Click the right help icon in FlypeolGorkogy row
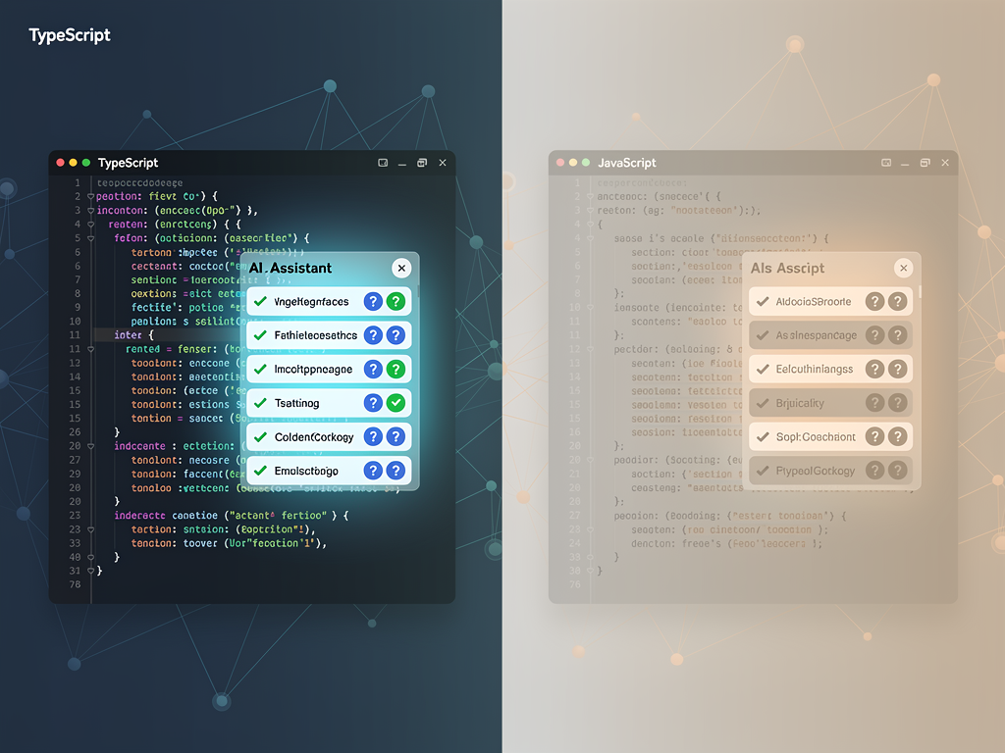This screenshot has height=753, width=1005. (898, 471)
